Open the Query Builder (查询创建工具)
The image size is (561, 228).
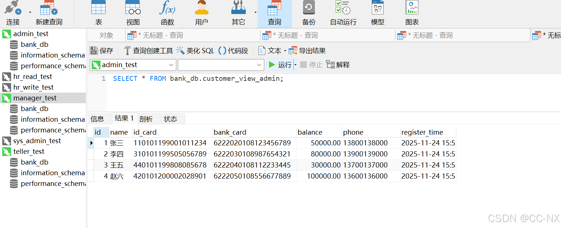(x=148, y=51)
